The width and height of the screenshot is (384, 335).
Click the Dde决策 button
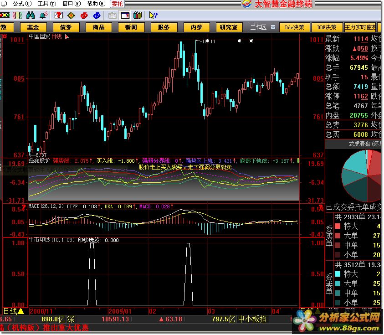coord(294,27)
